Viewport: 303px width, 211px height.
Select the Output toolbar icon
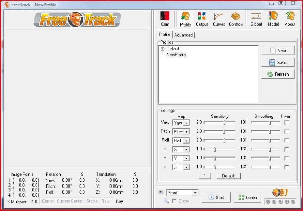(x=201, y=19)
